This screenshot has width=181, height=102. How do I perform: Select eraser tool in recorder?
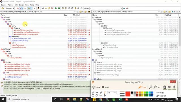pos(101,93)
